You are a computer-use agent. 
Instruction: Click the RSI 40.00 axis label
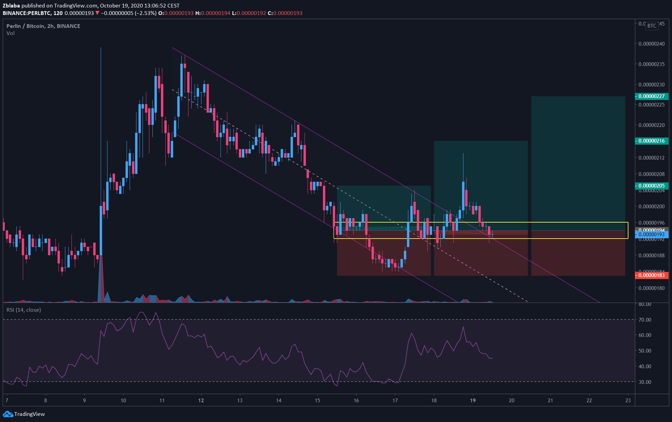coord(645,367)
